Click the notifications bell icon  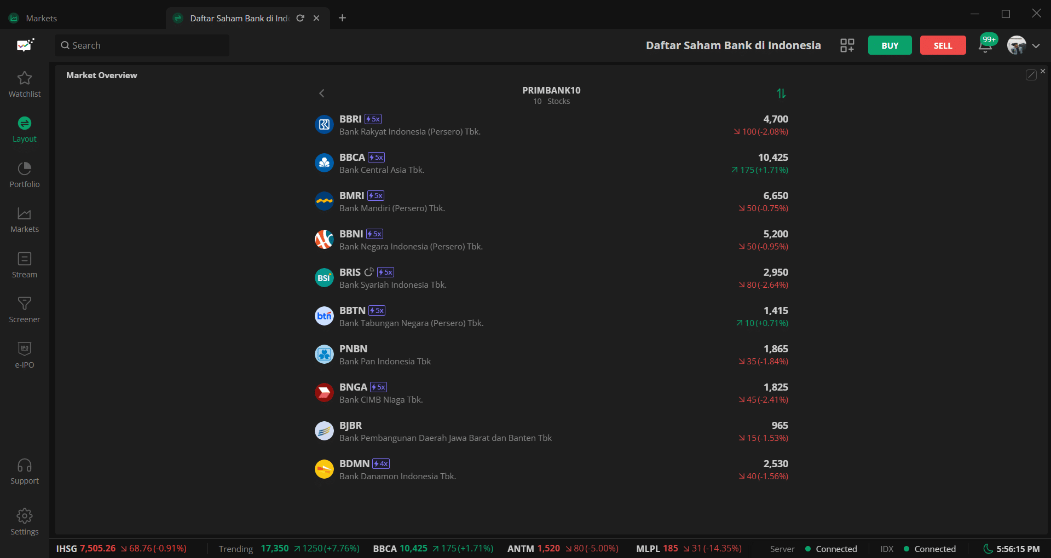tap(985, 45)
